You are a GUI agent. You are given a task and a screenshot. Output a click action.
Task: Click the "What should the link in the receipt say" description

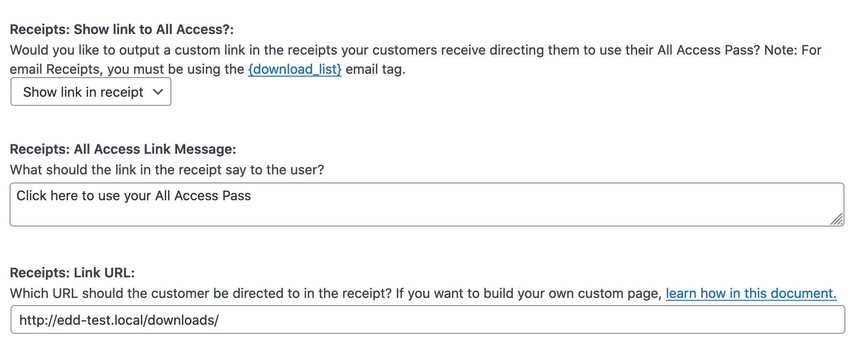click(x=167, y=170)
